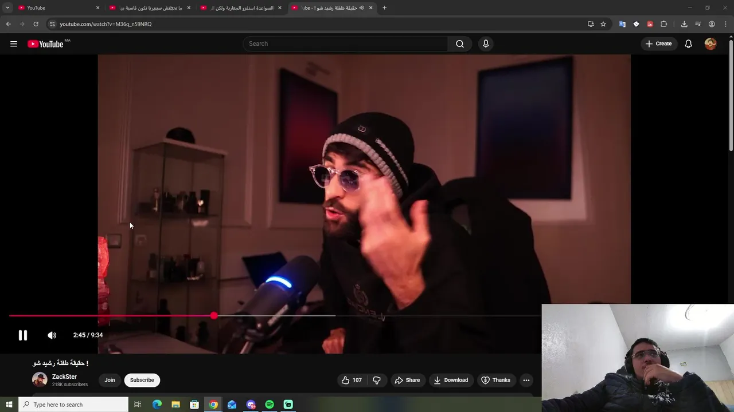Click the red image extension icon
This screenshot has width=734, height=412.
(650, 24)
